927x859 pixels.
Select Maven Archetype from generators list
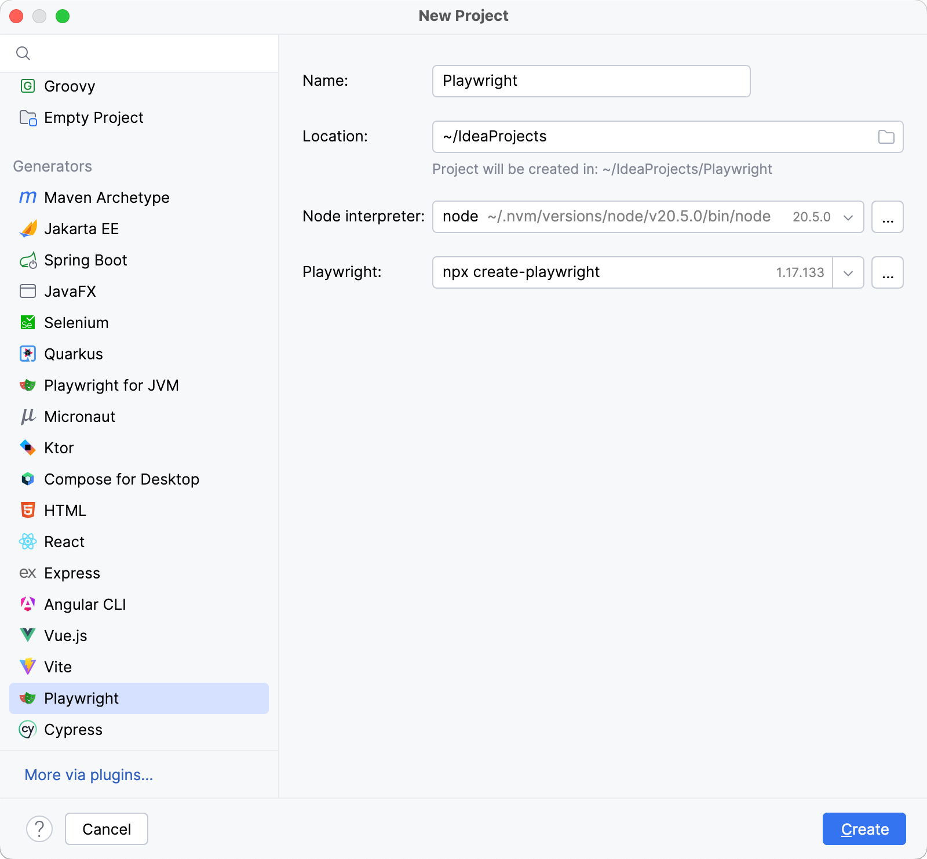click(107, 198)
